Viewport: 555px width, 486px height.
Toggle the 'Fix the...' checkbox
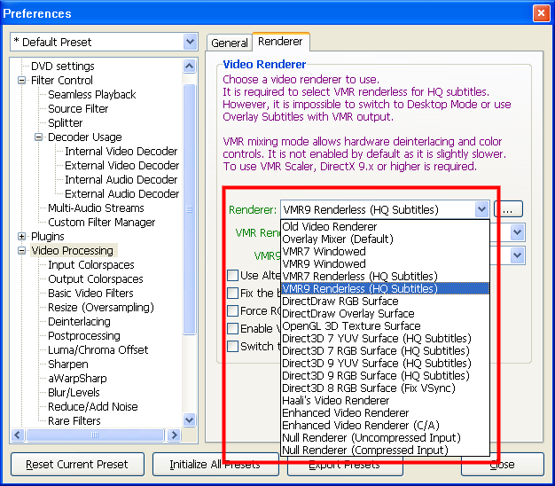point(232,293)
